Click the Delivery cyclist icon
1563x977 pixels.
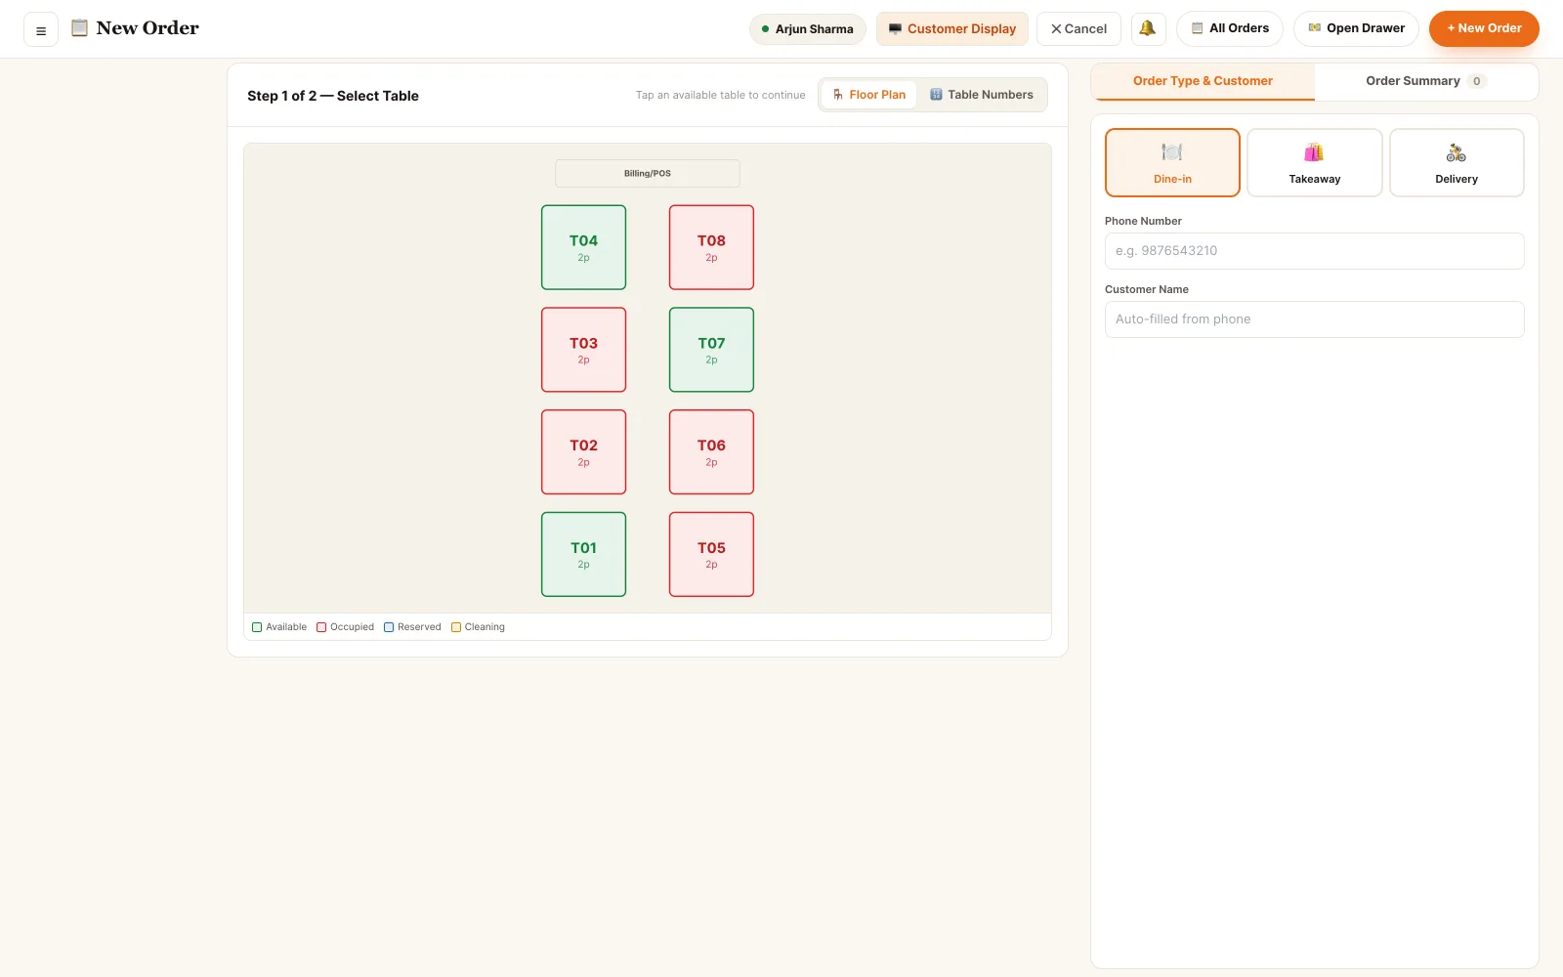[1457, 152]
